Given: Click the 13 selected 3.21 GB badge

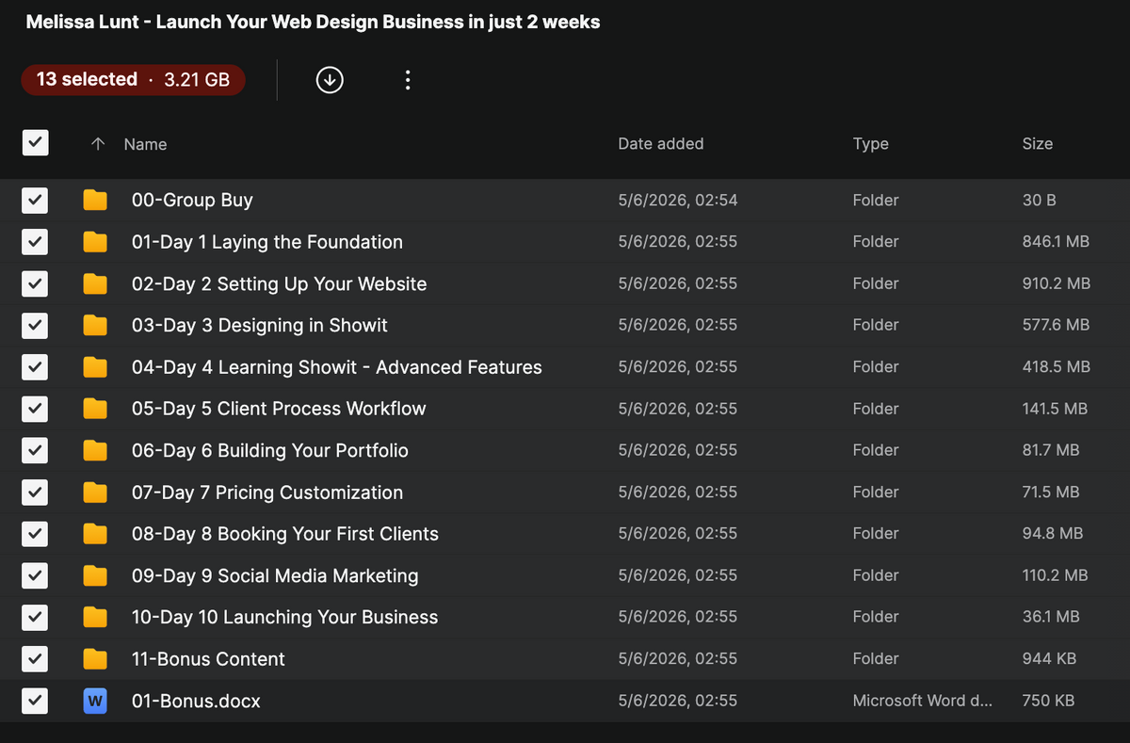Looking at the screenshot, I should [x=133, y=80].
